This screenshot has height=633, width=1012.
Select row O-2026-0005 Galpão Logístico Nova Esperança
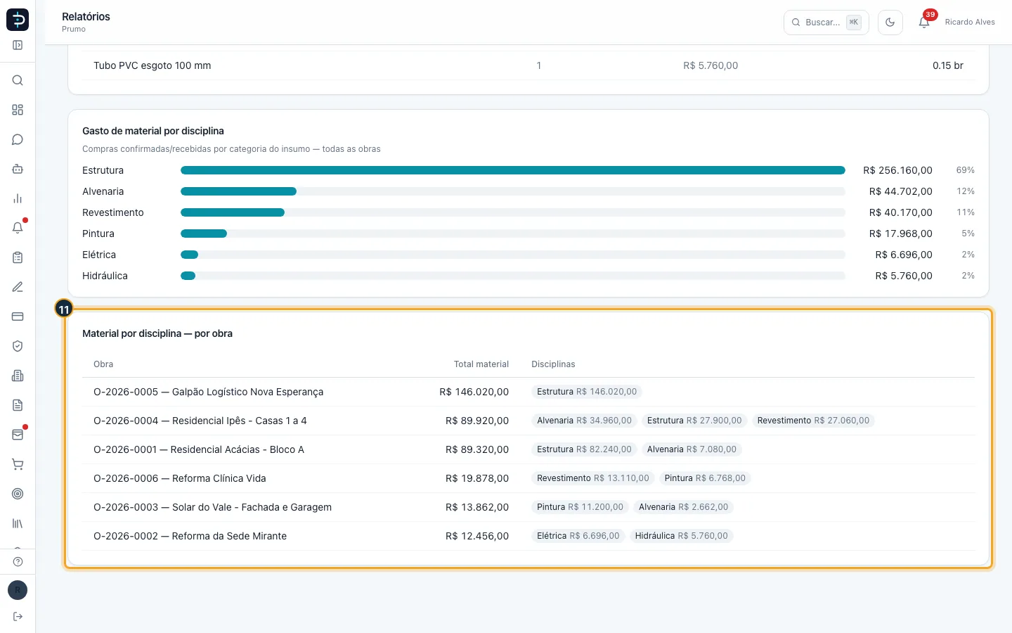528,392
